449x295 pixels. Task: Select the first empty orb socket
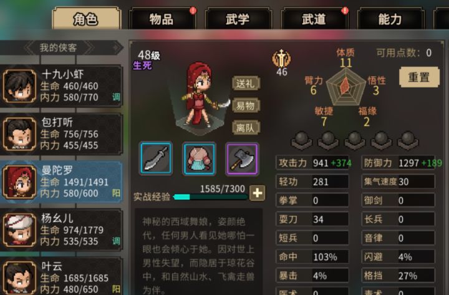[x=302, y=140]
